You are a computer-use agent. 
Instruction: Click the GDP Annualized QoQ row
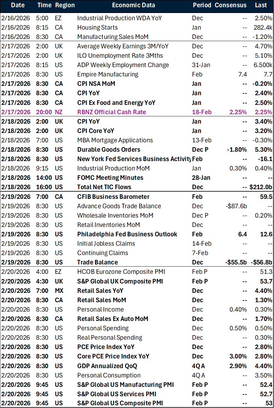tap(109, 366)
